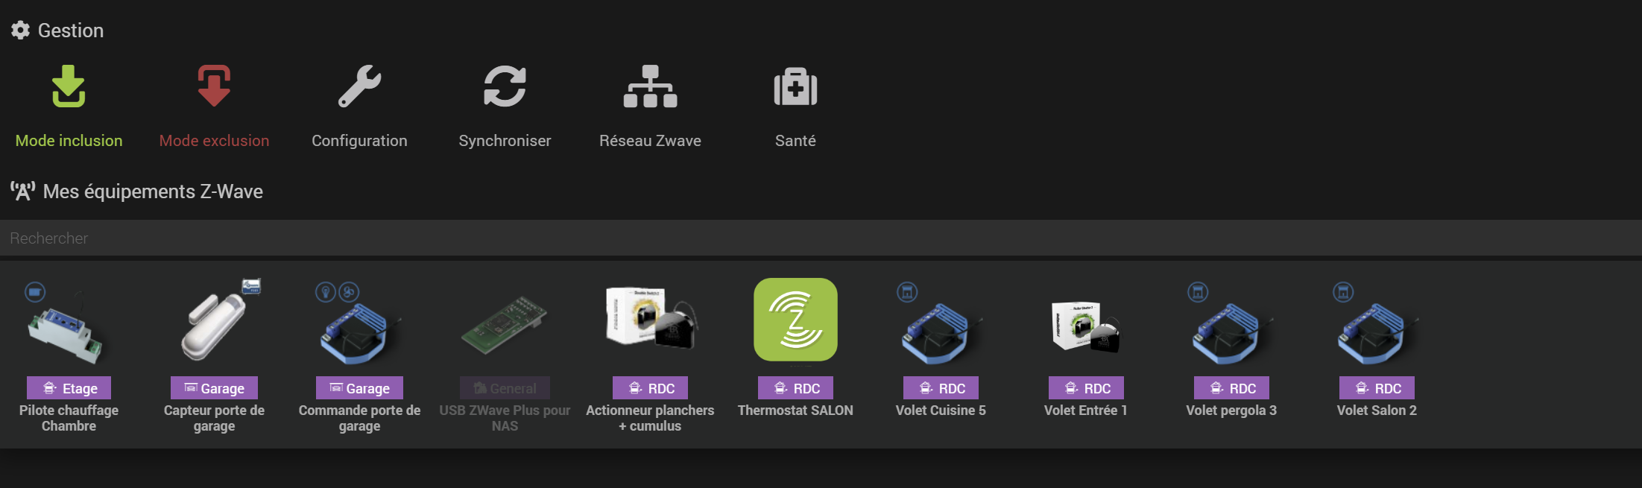Click the Mode inclusion label
The image size is (1642, 488).
(69, 141)
